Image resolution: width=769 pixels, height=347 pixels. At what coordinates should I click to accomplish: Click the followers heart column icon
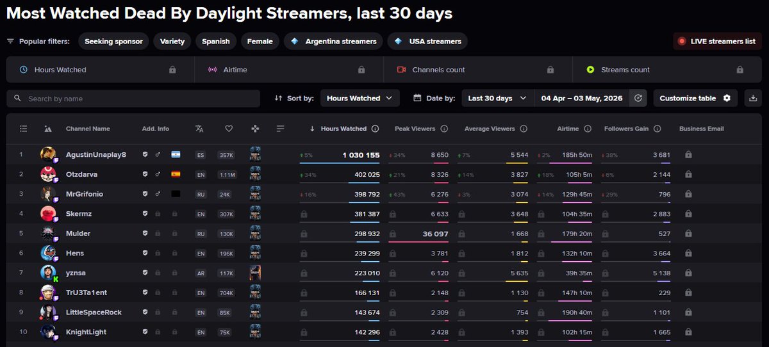coord(229,129)
